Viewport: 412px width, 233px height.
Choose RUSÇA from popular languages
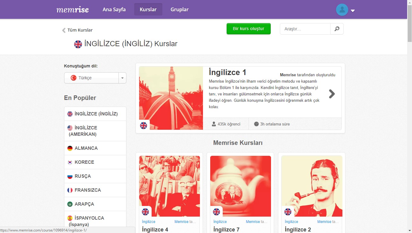tap(95, 176)
